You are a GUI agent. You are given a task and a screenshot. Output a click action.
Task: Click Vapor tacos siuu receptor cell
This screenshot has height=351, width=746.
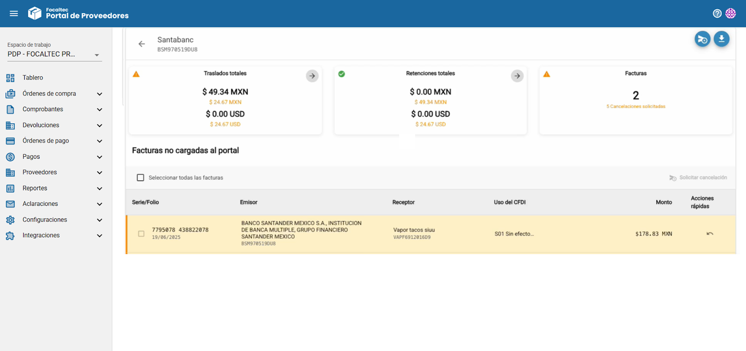(414, 230)
